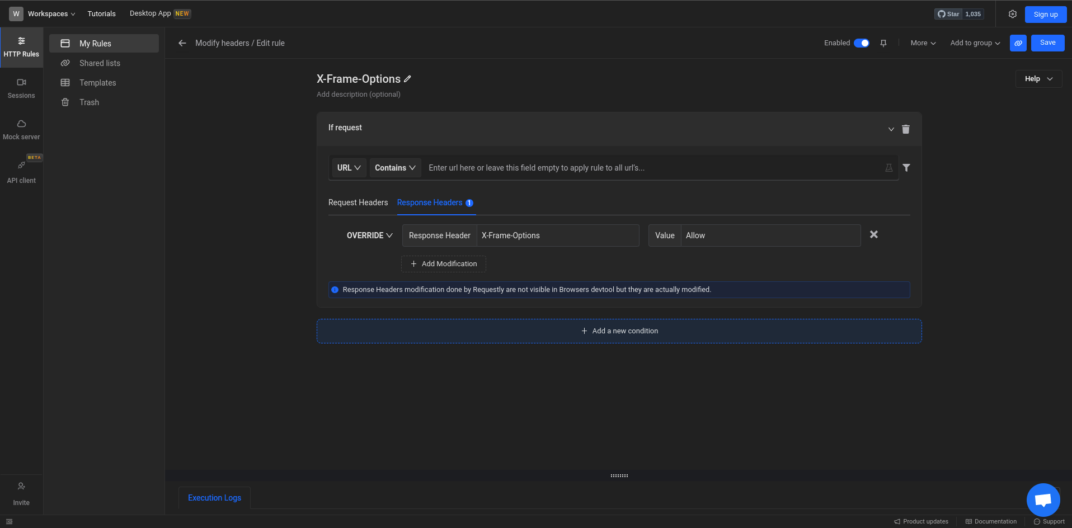Open the URL filter funnel icon
The image size is (1072, 528).
pos(906,167)
